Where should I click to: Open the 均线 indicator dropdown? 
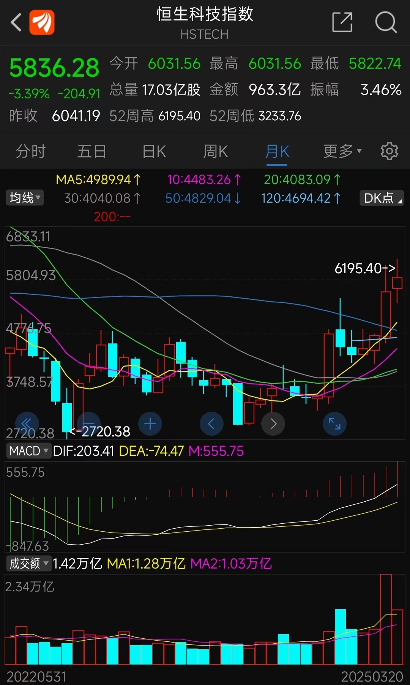[25, 198]
